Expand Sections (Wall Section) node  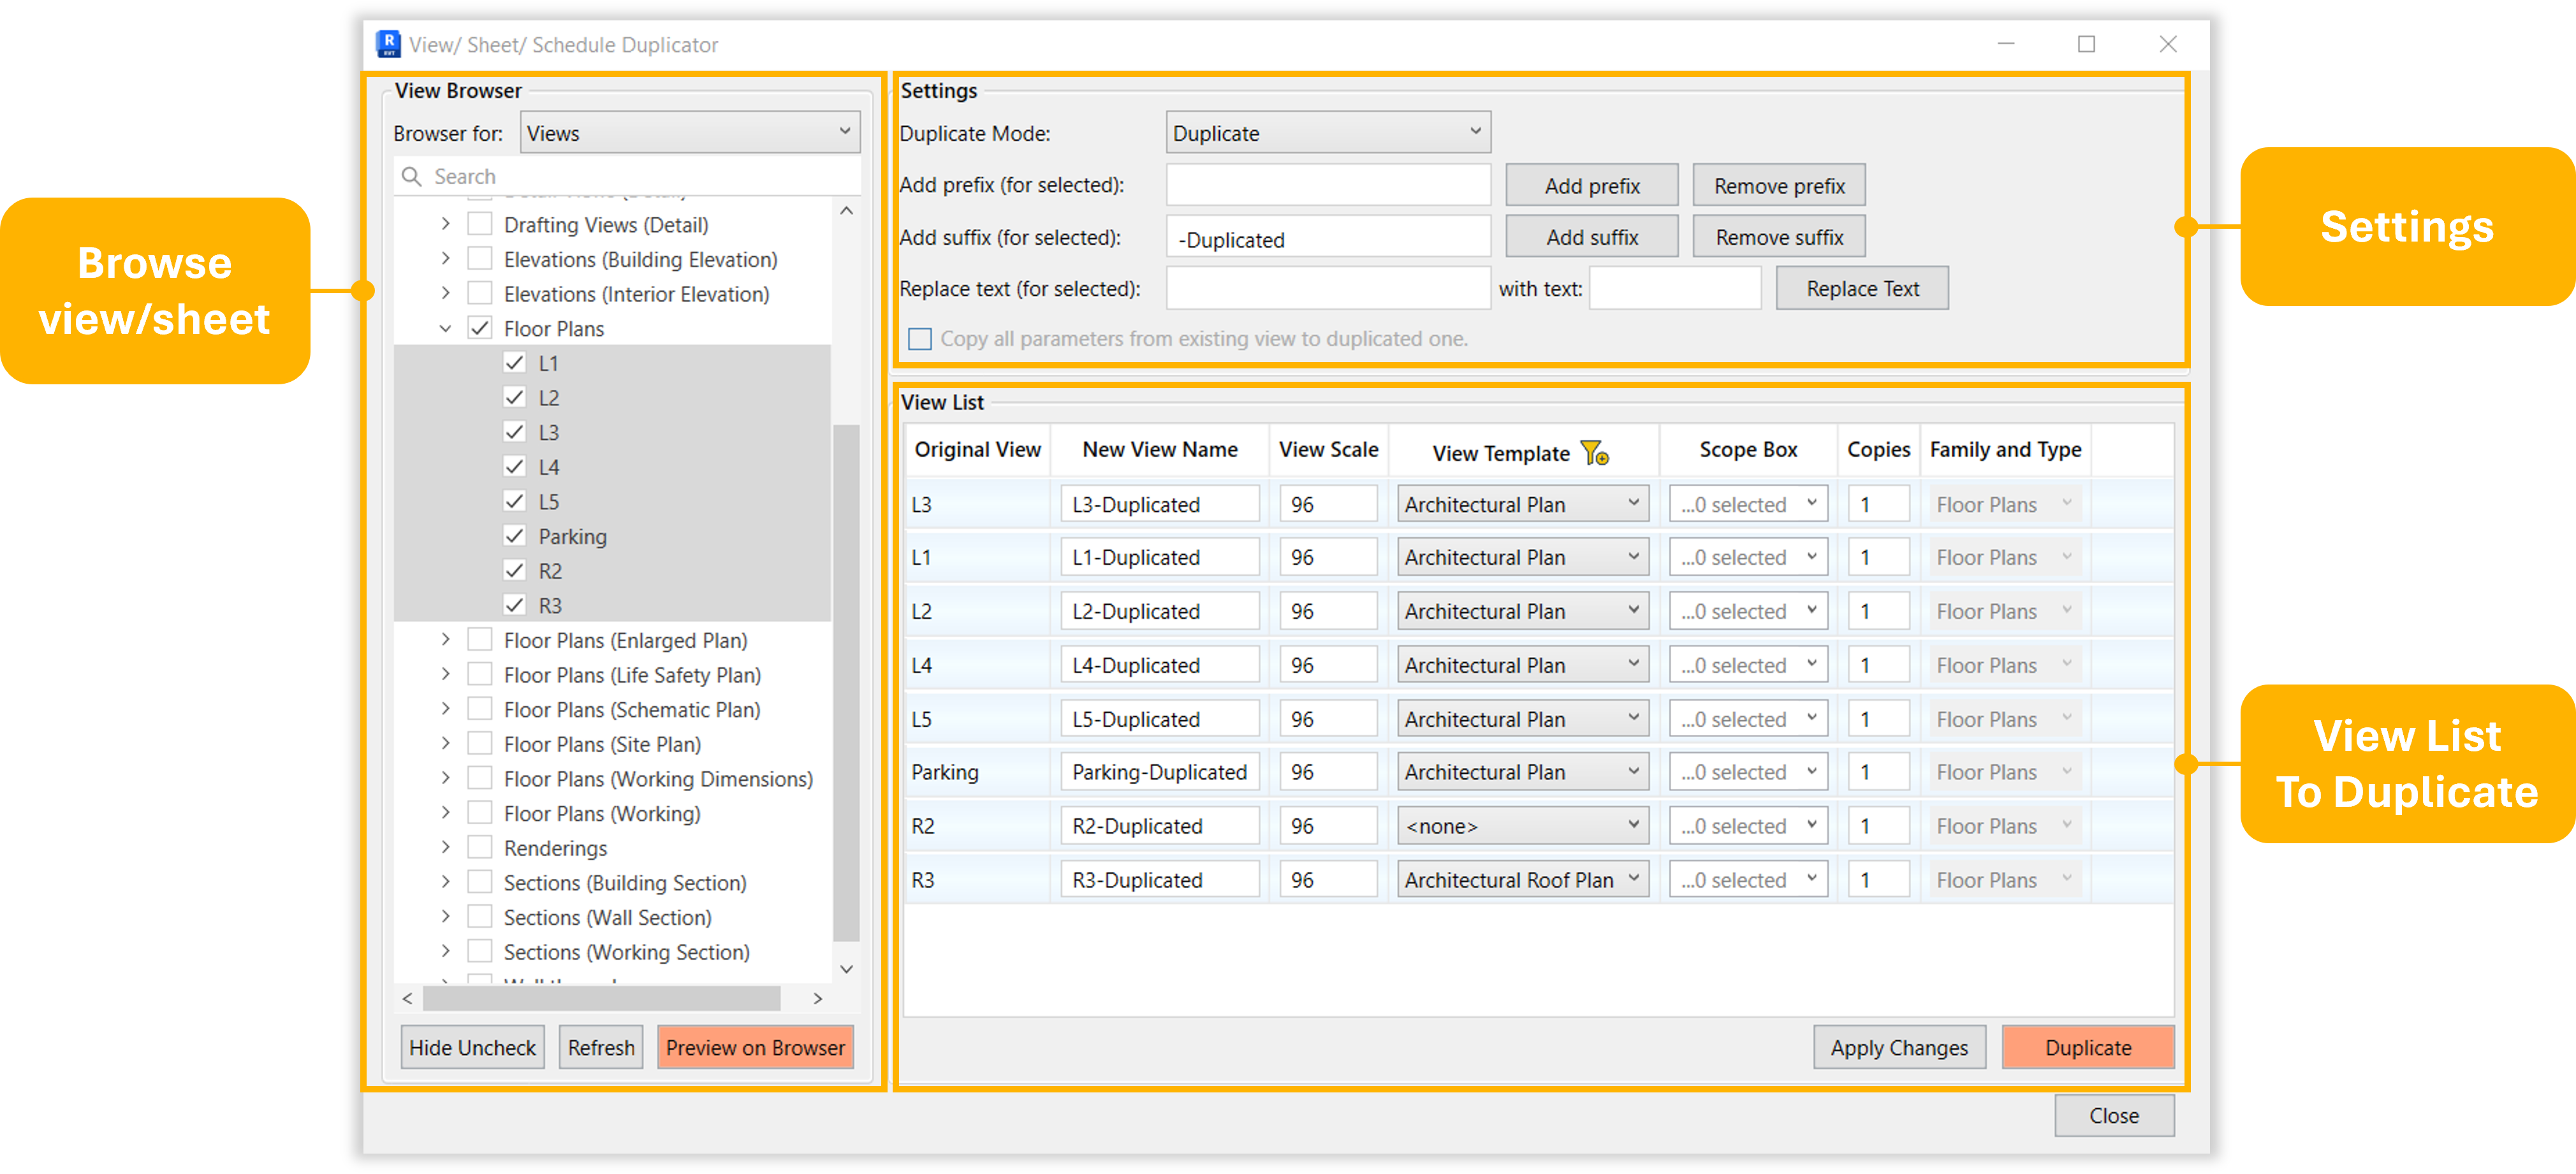pos(445,917)
